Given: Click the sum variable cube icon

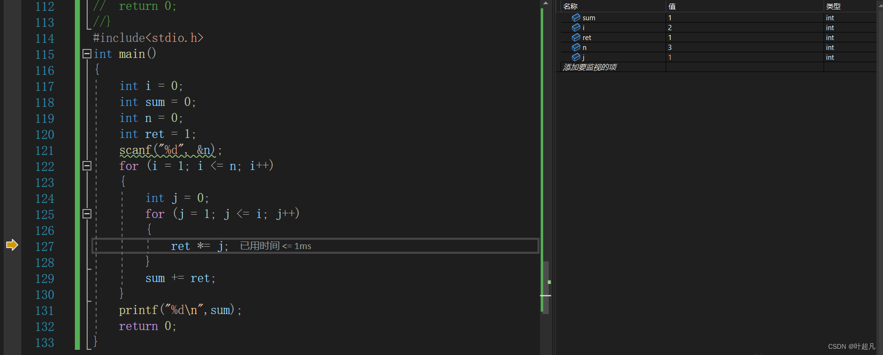Looking at the screenshot, I should [576, 17].
